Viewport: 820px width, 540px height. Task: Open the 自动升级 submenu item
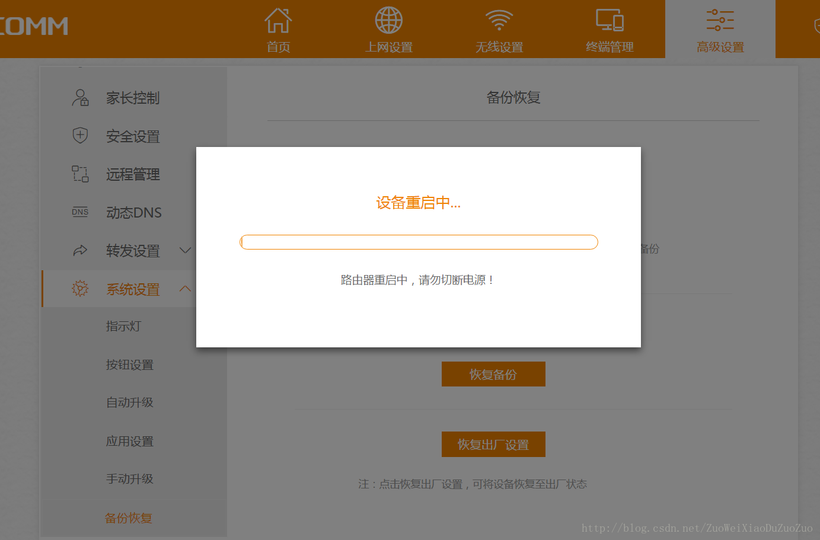coord(130,402)
